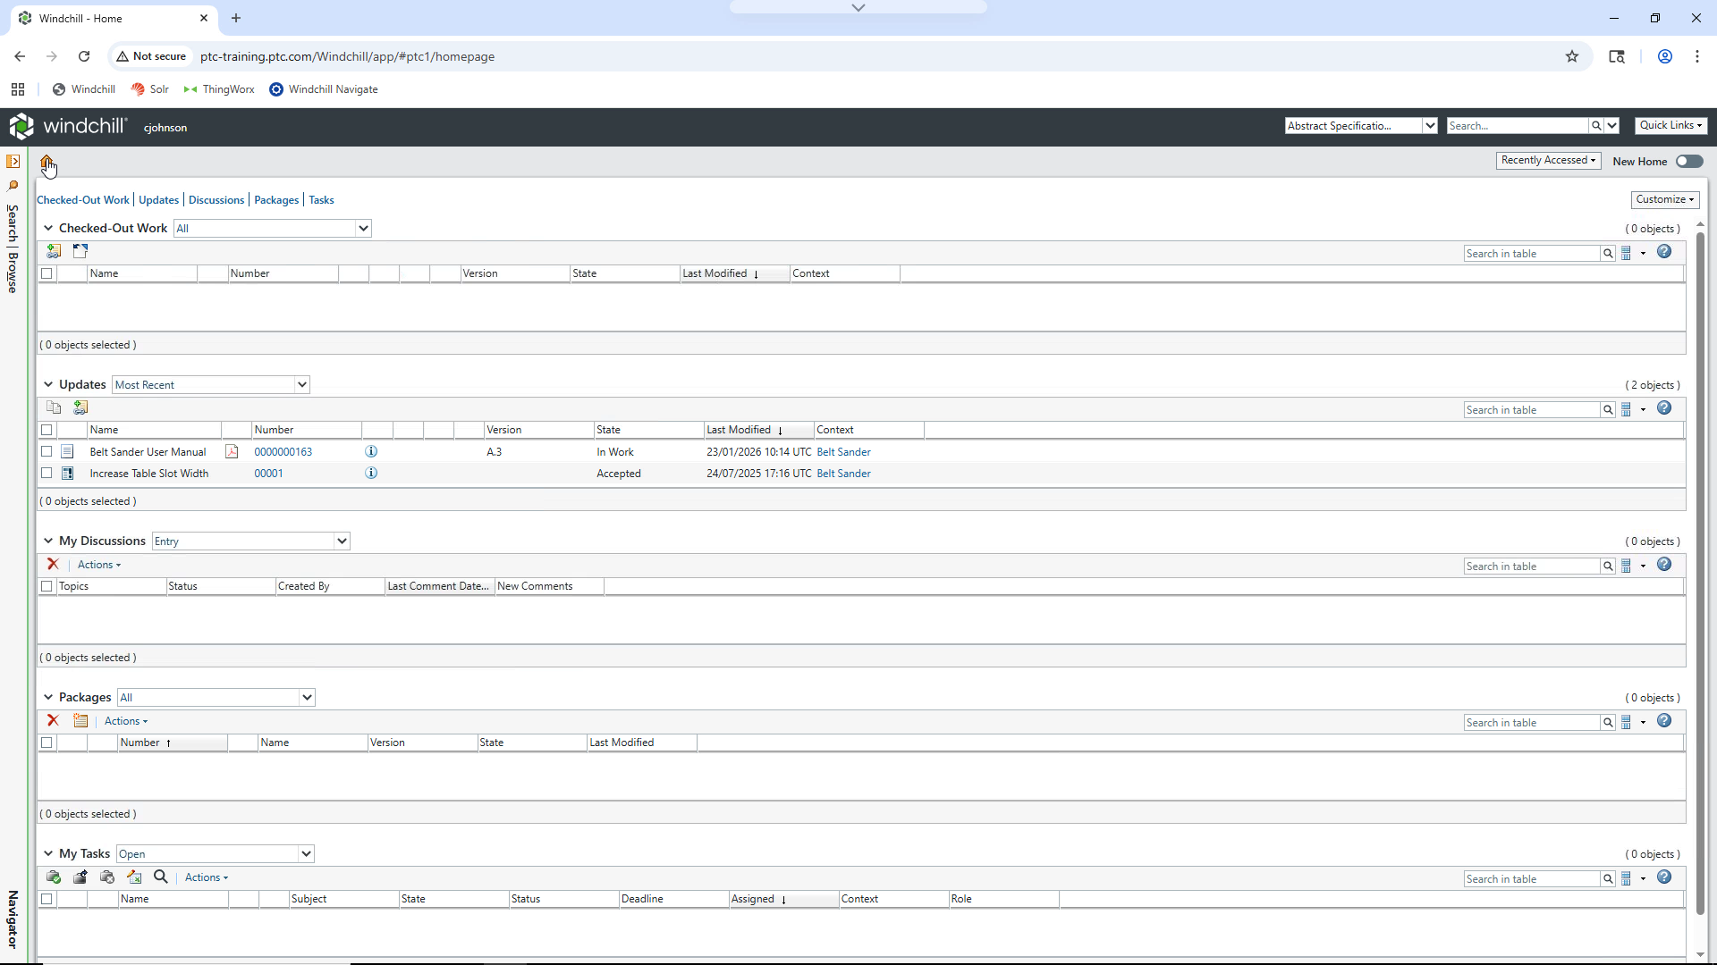Screen dimensions: 1717x965
Task: Click the copy icon in the Updates toolbar
Action: [x=54, y=408]
